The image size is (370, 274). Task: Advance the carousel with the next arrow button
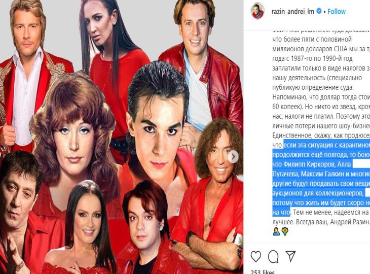point(233,157)
